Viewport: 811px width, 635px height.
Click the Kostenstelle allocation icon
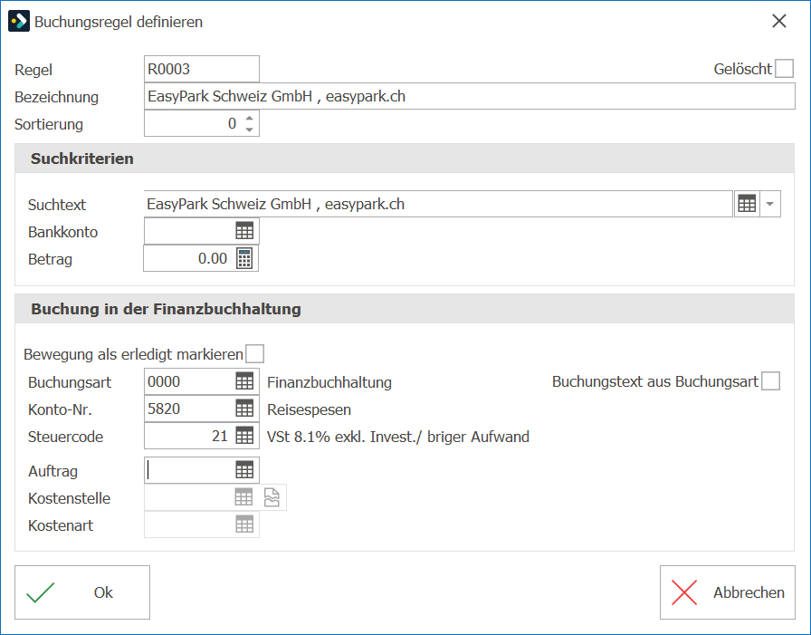click(272, 497)
